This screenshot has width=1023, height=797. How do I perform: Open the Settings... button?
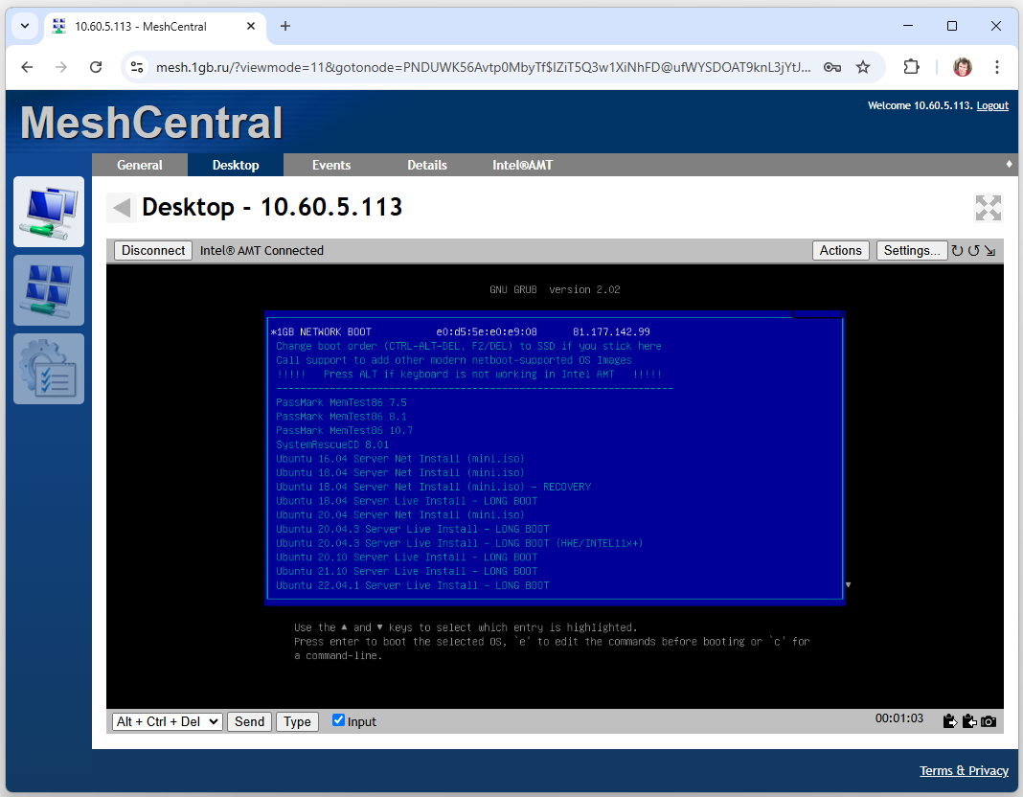coord(911,250)
